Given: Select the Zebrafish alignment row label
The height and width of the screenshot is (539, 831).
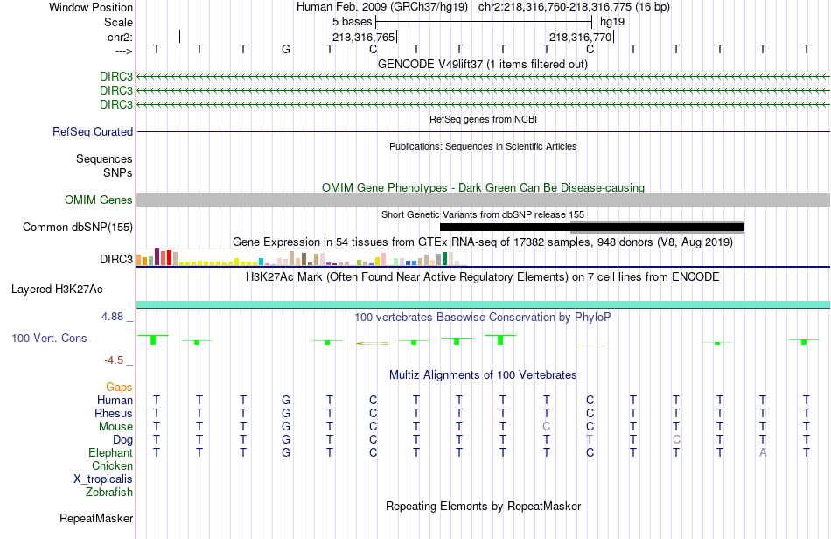Looking at the screenshot, I should point(109,492).
